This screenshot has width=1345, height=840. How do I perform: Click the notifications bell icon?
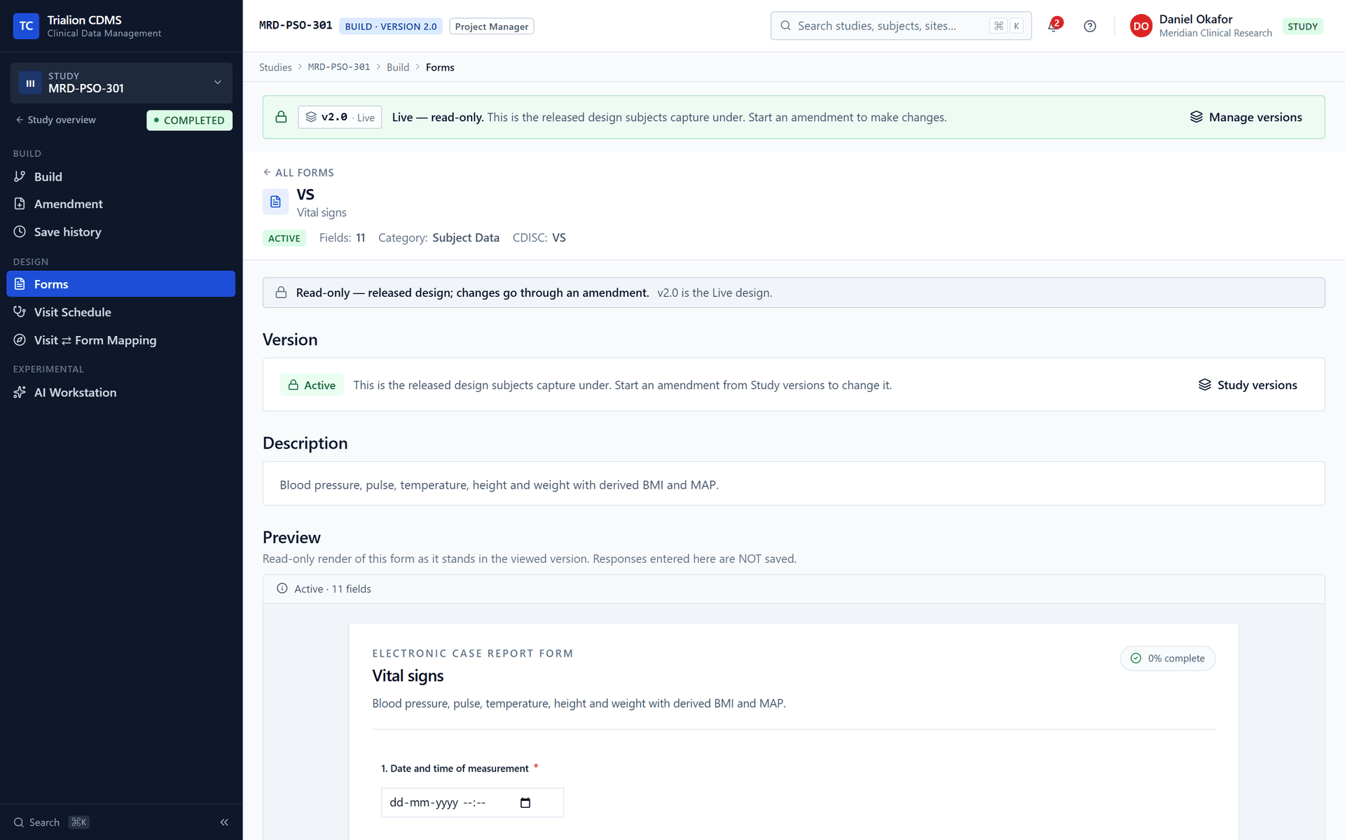click(x=1053, y=26)
